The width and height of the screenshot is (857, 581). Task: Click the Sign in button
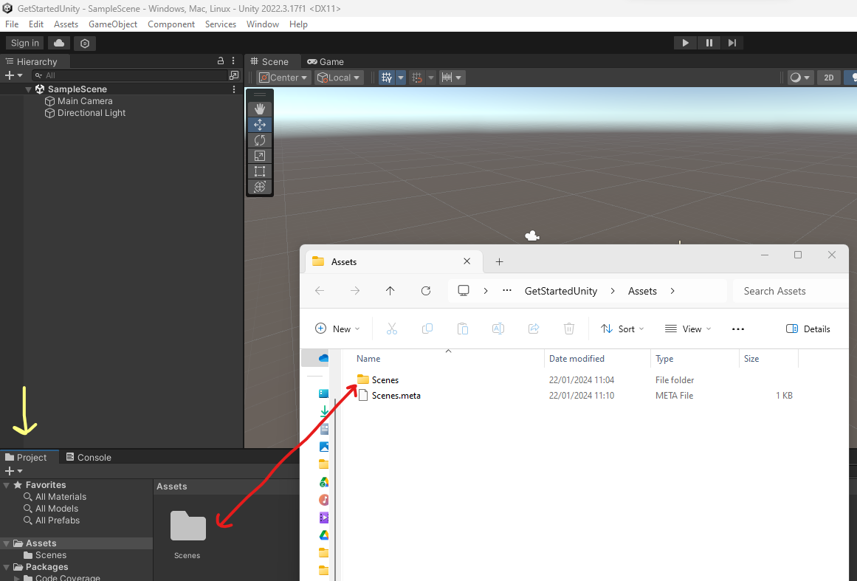25,43
